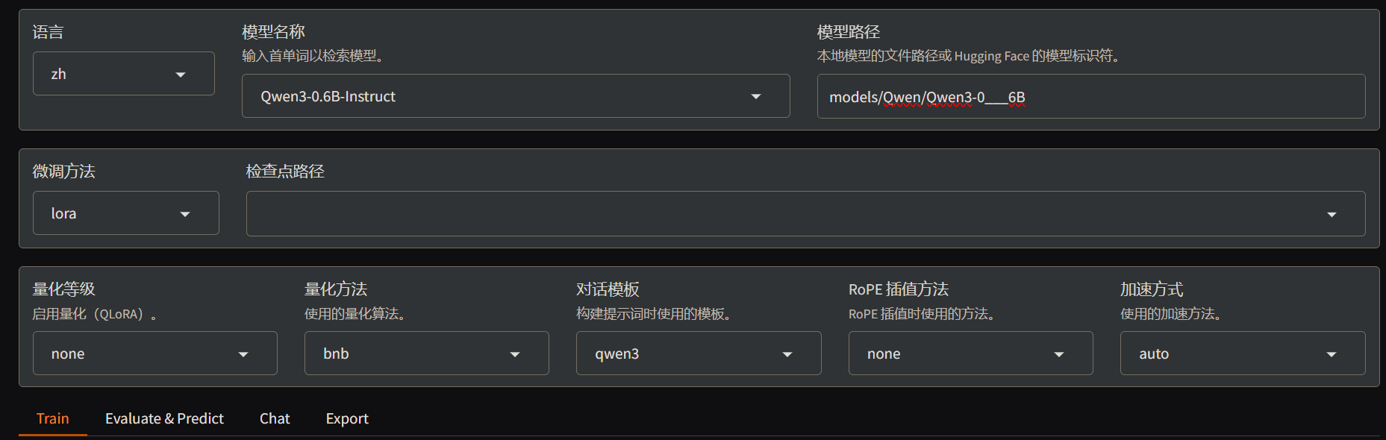Click the 微调方法 lora dropdown arrow
This screenshot has width=1386, height=440.
[185, 215]
